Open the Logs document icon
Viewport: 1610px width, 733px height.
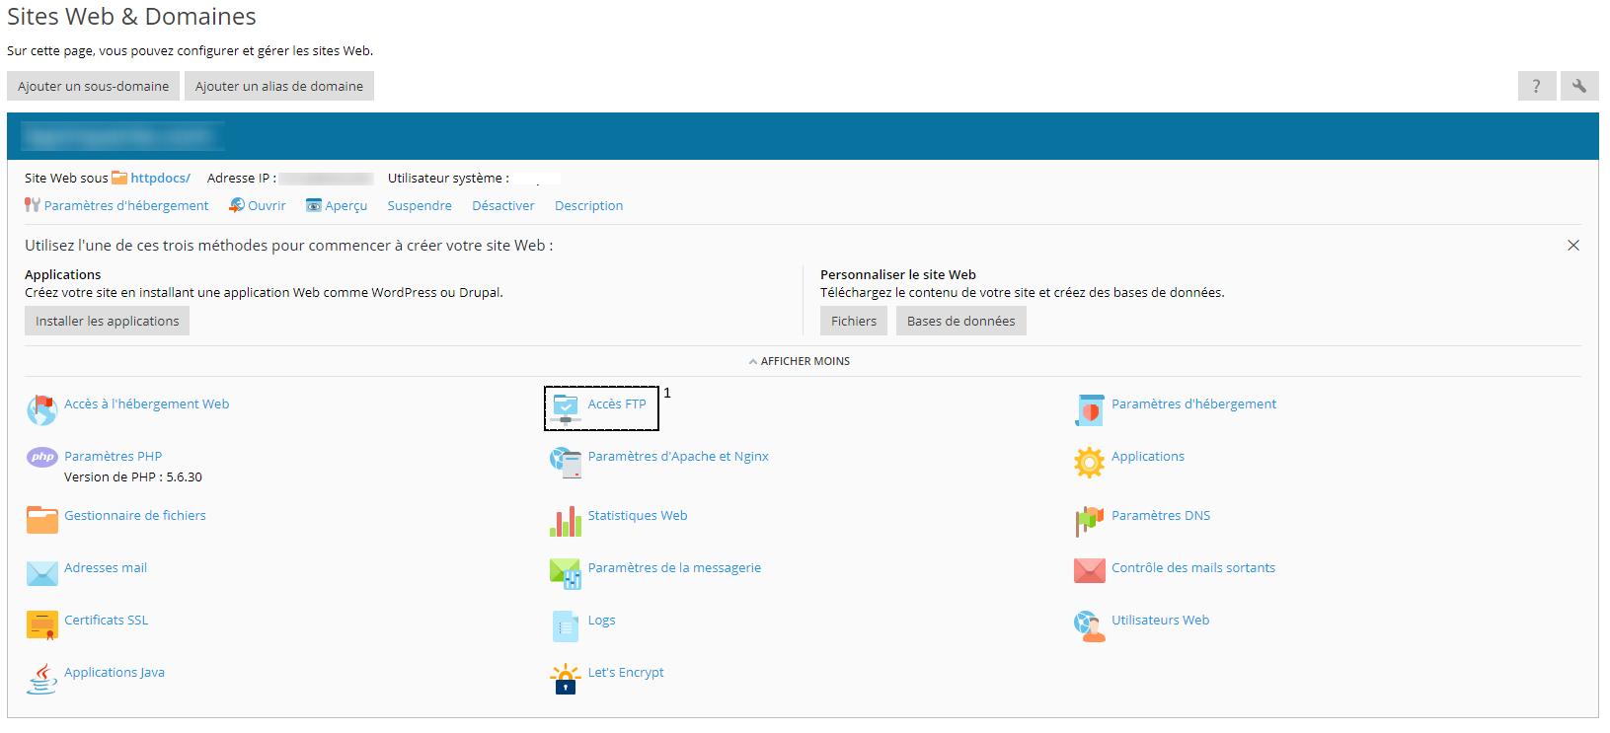pyautogui.click(x=566, y=625)
